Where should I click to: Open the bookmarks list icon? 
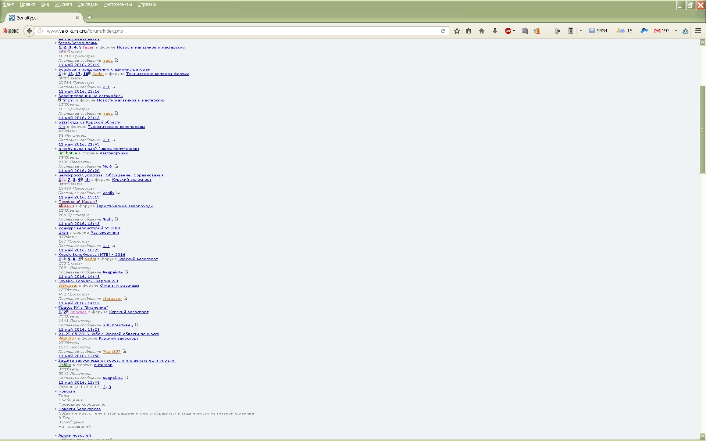click(468, 31)
